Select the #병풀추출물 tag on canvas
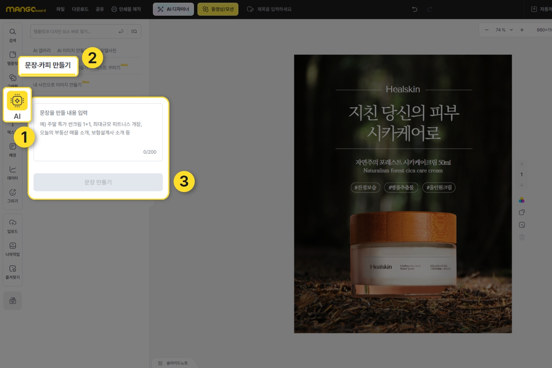 pos(401,187)
